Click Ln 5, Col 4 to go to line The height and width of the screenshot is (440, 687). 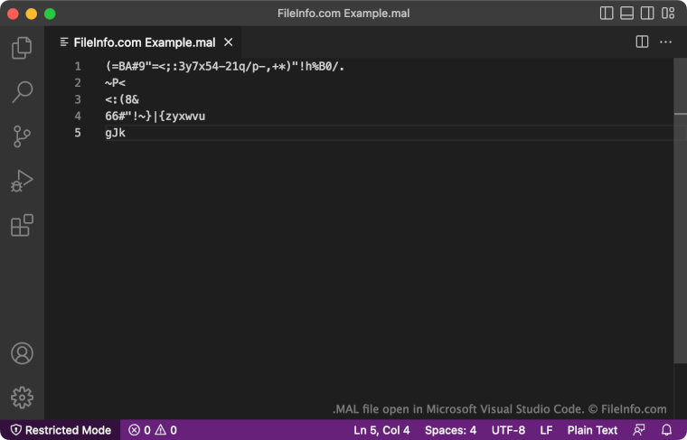click(x=381, y=430)
